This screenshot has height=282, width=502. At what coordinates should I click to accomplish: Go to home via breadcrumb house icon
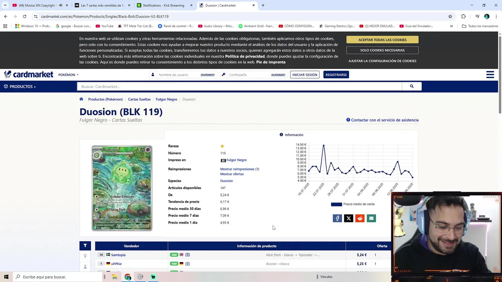[x=81, y=99]
